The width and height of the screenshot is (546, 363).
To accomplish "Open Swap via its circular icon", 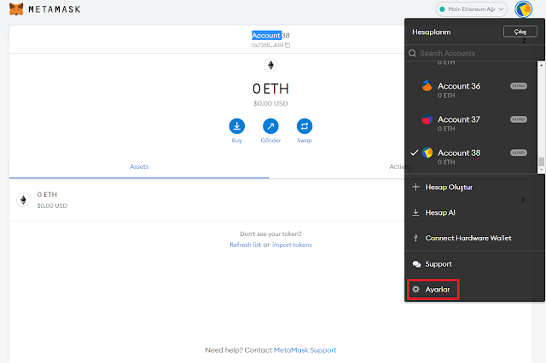I will click(x=304, y=126).
